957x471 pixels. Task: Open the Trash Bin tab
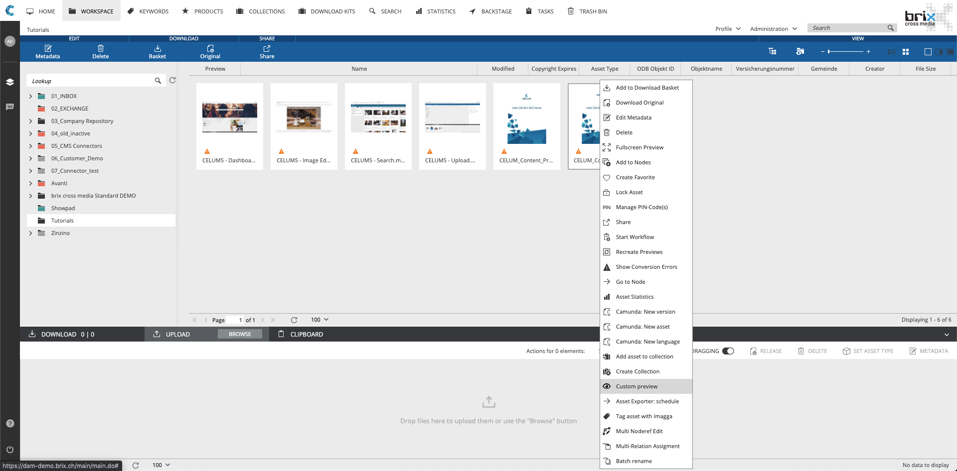(x=588, y=11)
